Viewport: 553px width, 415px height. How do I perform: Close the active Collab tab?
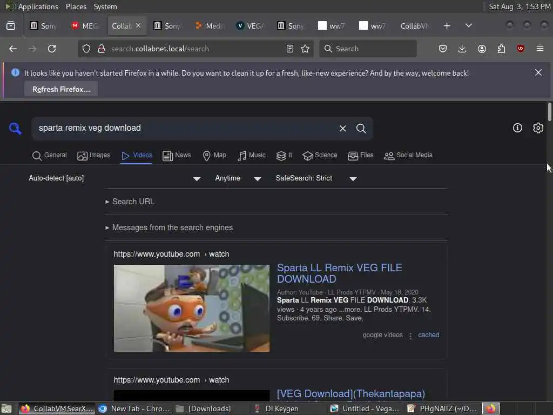point(138,25)
